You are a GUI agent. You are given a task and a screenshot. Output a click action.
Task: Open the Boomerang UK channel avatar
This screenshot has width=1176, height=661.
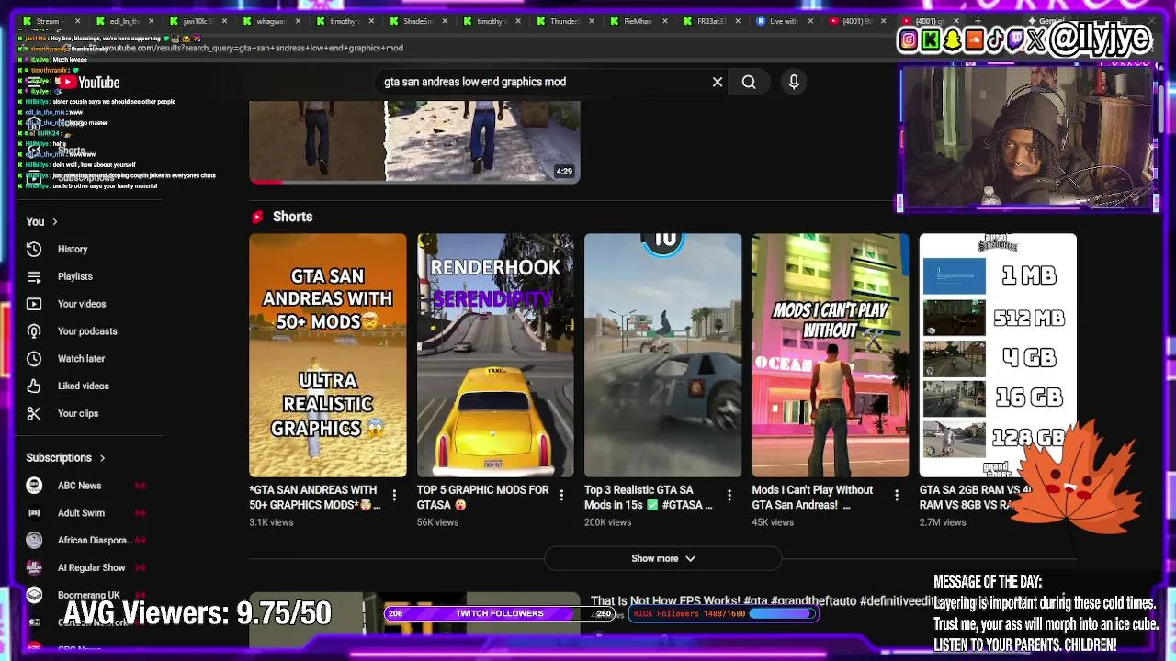click(34, 595)
